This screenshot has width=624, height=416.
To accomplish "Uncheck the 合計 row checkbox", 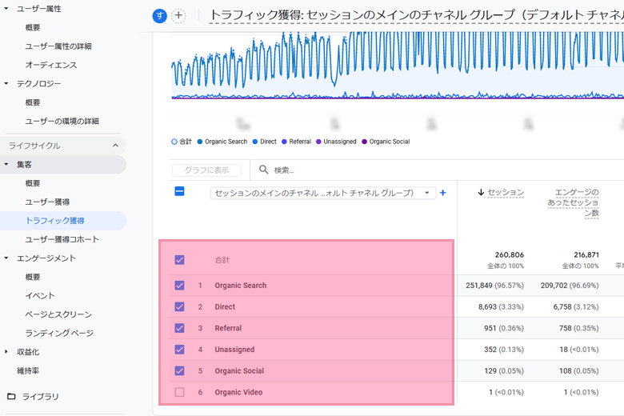I will (179, 260).
